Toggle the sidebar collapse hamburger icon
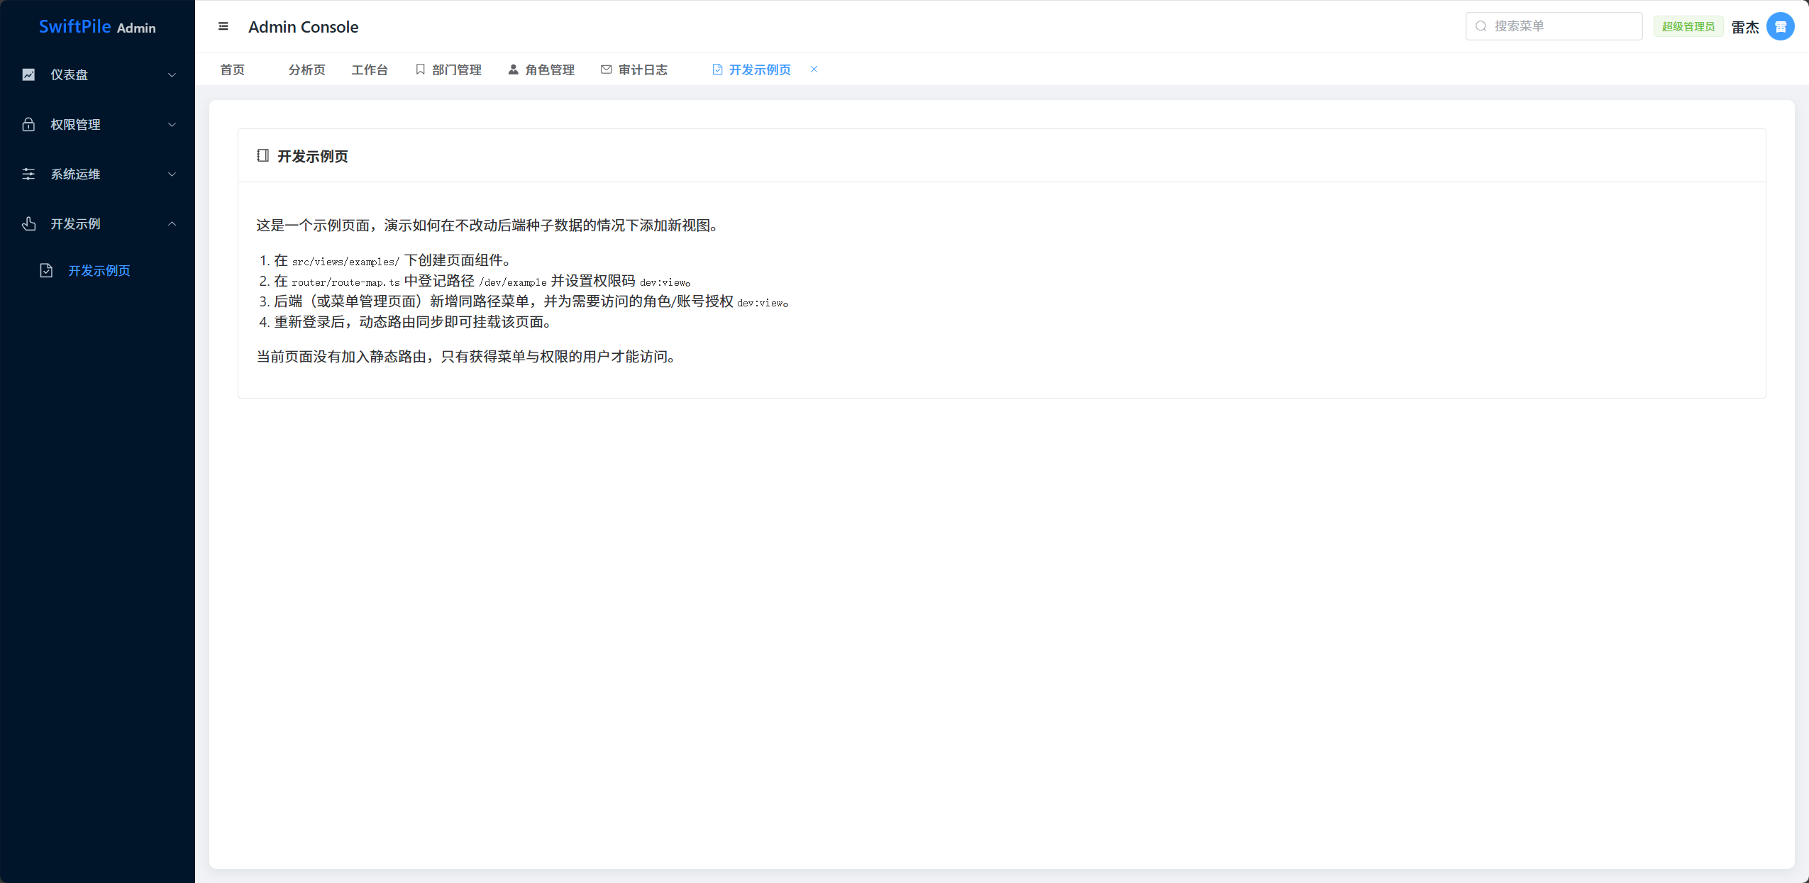This screenshot has width=1809, height=883. tap(223, 27)
